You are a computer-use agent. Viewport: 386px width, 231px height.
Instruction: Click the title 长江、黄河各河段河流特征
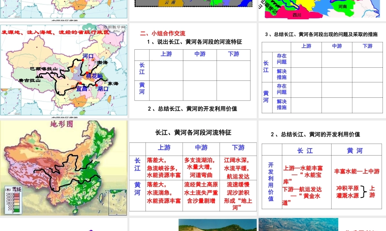pos(193,133)
